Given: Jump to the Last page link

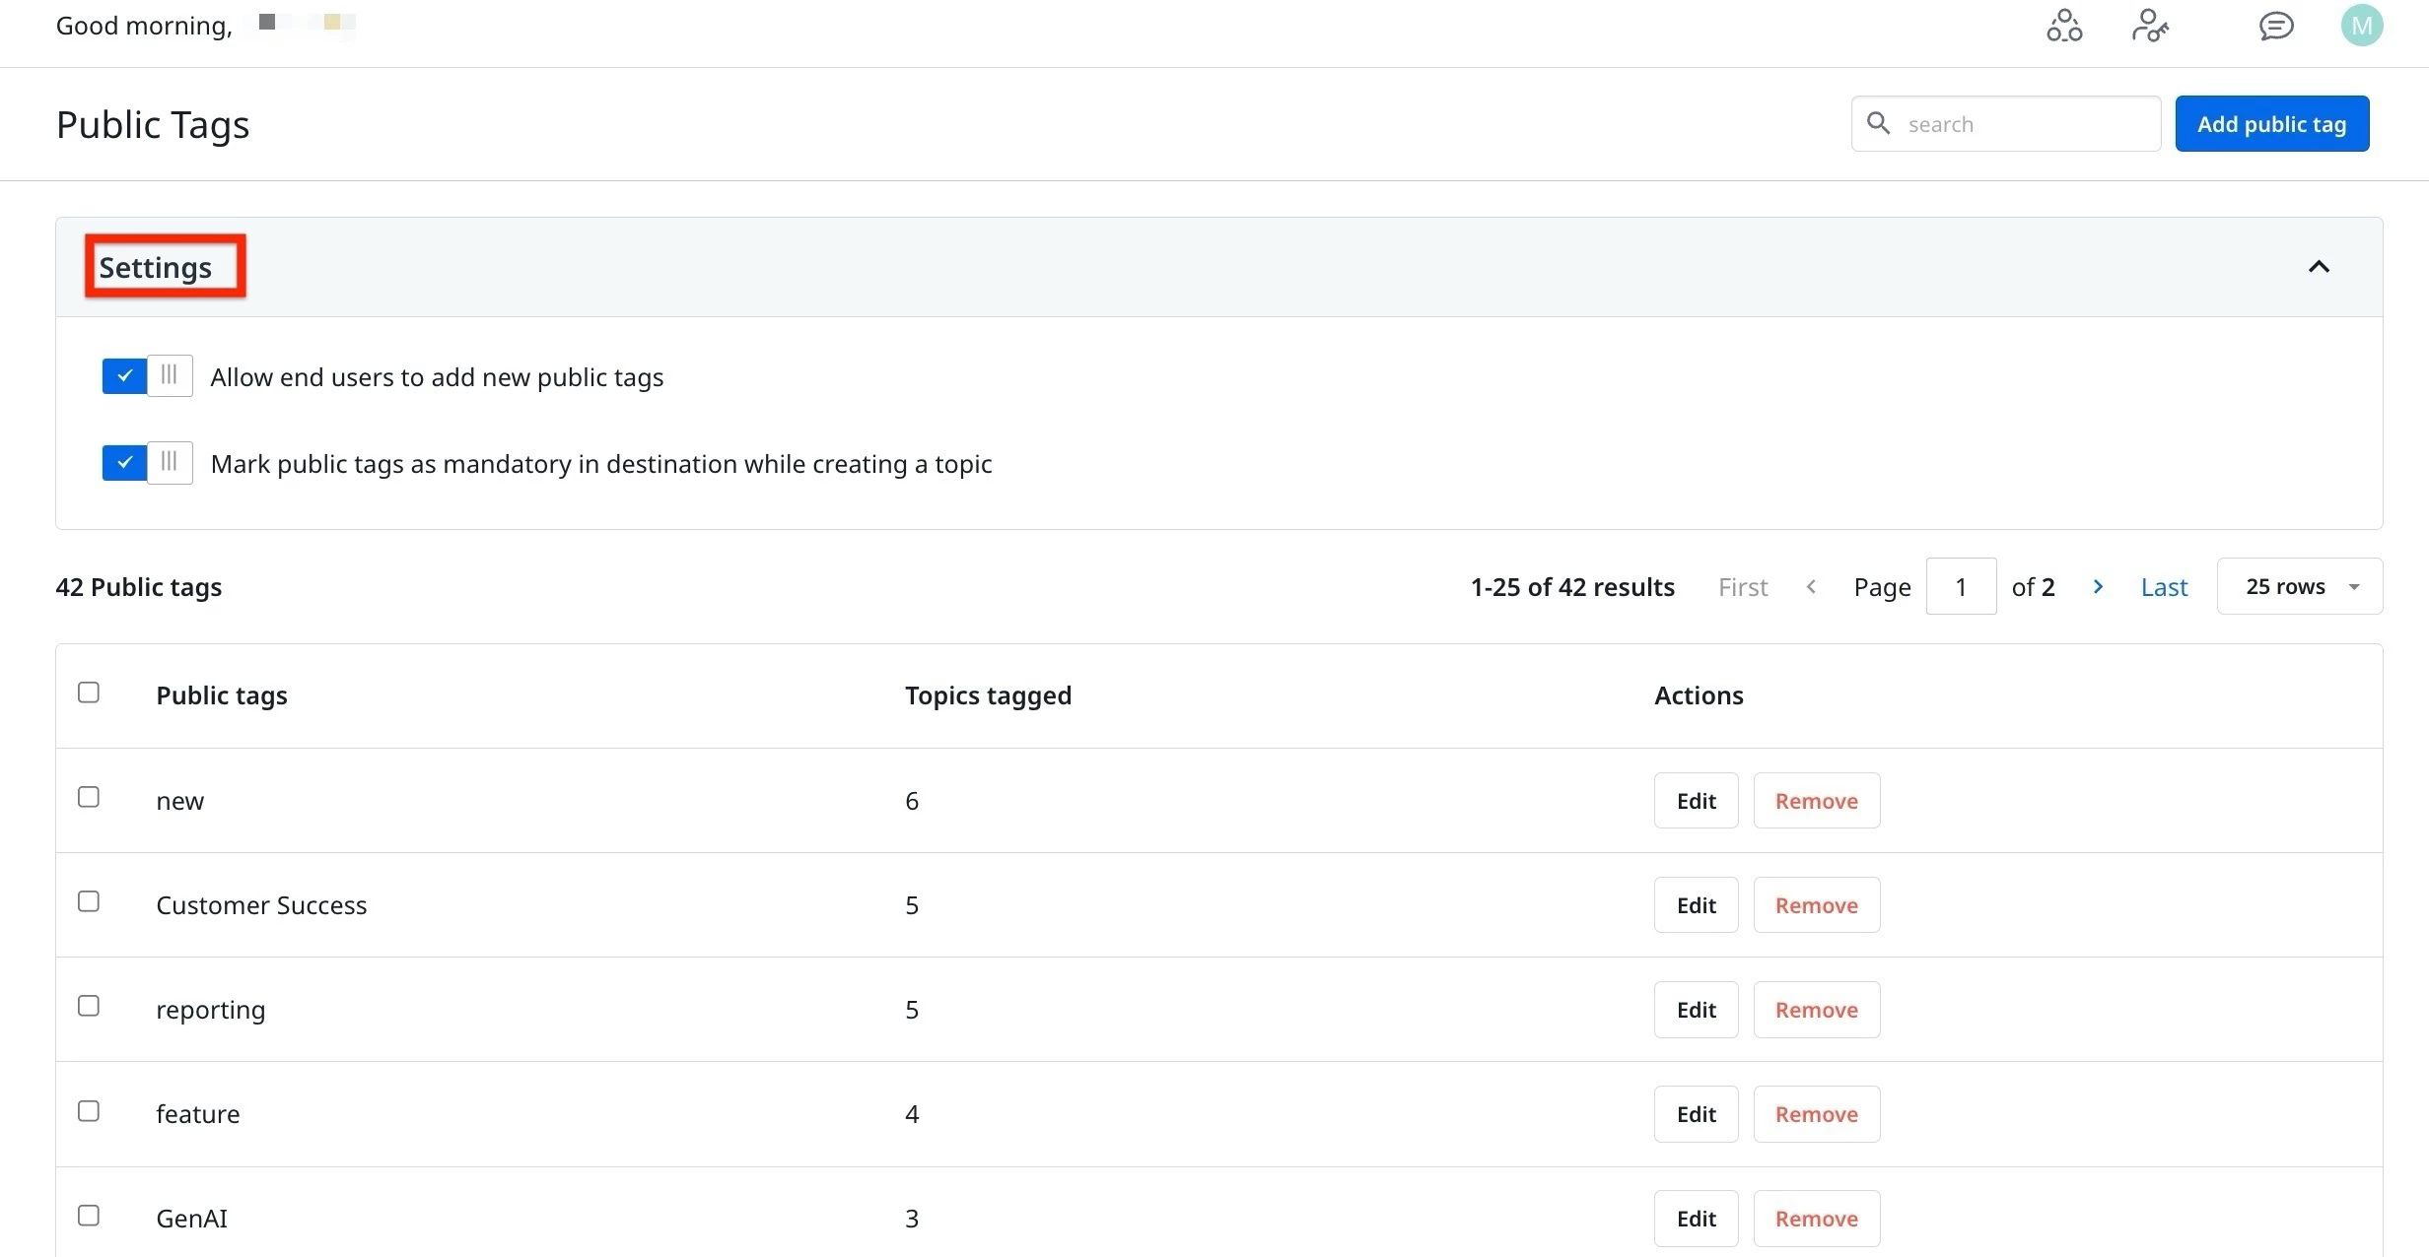Looking at the screenshot, I should pyautogui.click(x=2164, y=587).
